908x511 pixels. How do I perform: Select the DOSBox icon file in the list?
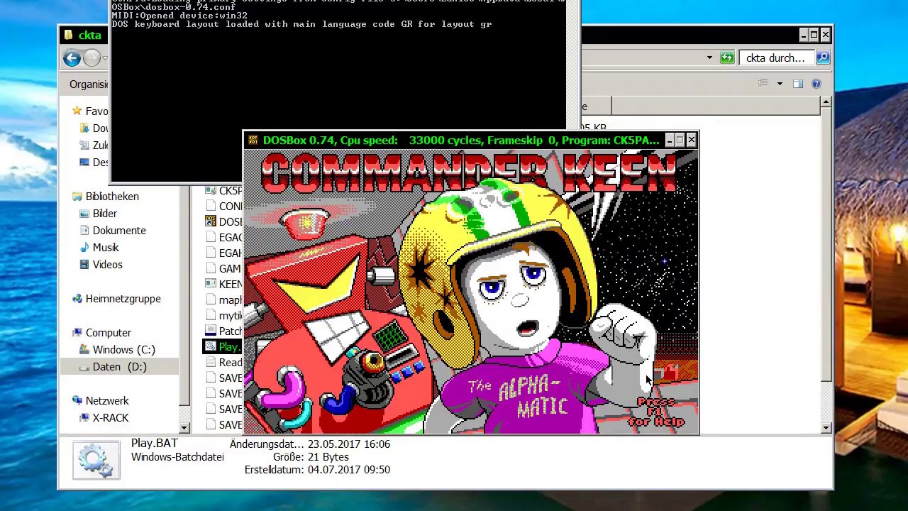pos(223,221)
